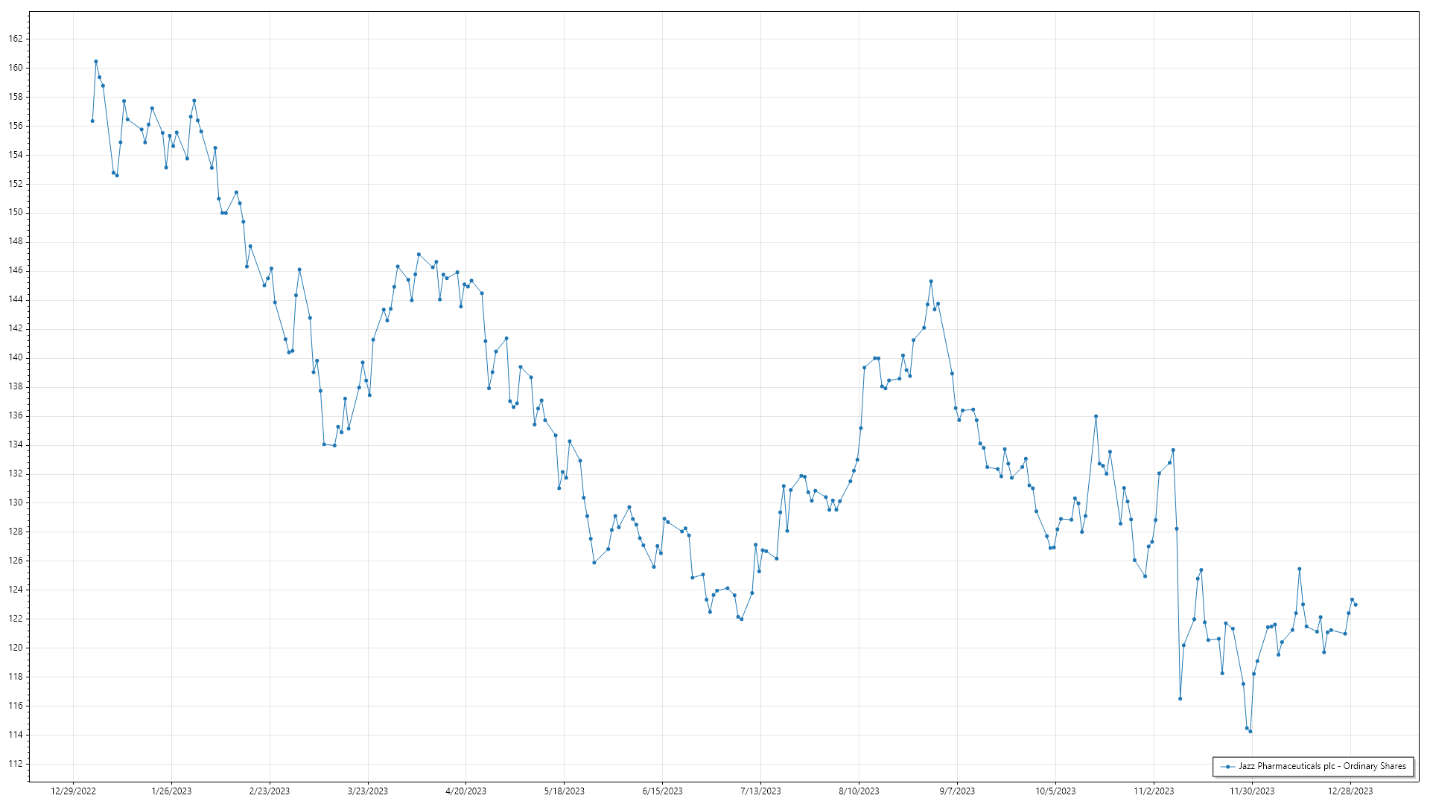Click the 9/7/2023 x-axis date label
Viewport: 1430px width, 804px height.
[957, 791]
